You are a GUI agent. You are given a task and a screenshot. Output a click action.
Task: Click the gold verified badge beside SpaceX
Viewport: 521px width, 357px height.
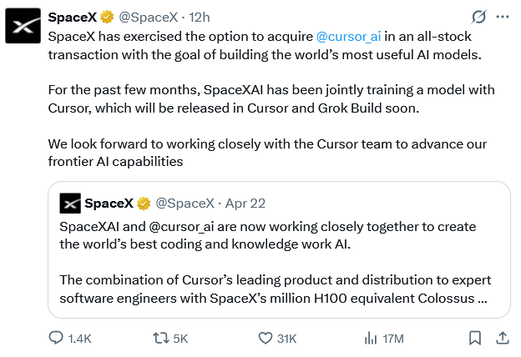[x=107, y=17]
